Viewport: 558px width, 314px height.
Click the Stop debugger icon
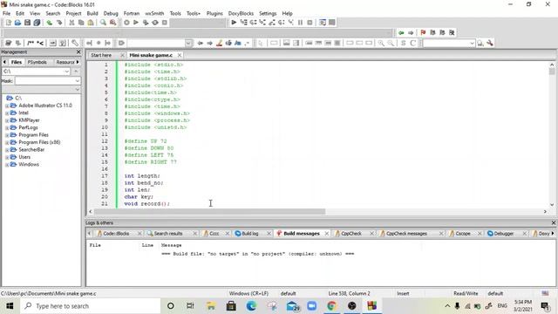click(310, 23)
